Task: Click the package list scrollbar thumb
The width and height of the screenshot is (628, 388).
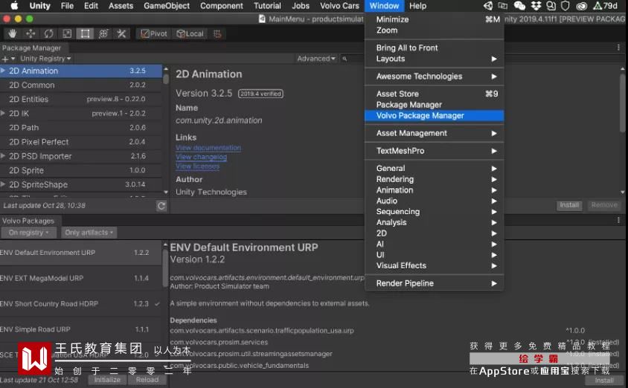Action: coord(166,78)
